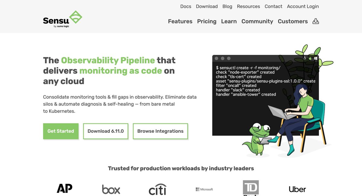The height and width of the screenshot is (196, 362).
Task: Click 'check "tls-cert" created' line
Action: [x=239, y=77]
